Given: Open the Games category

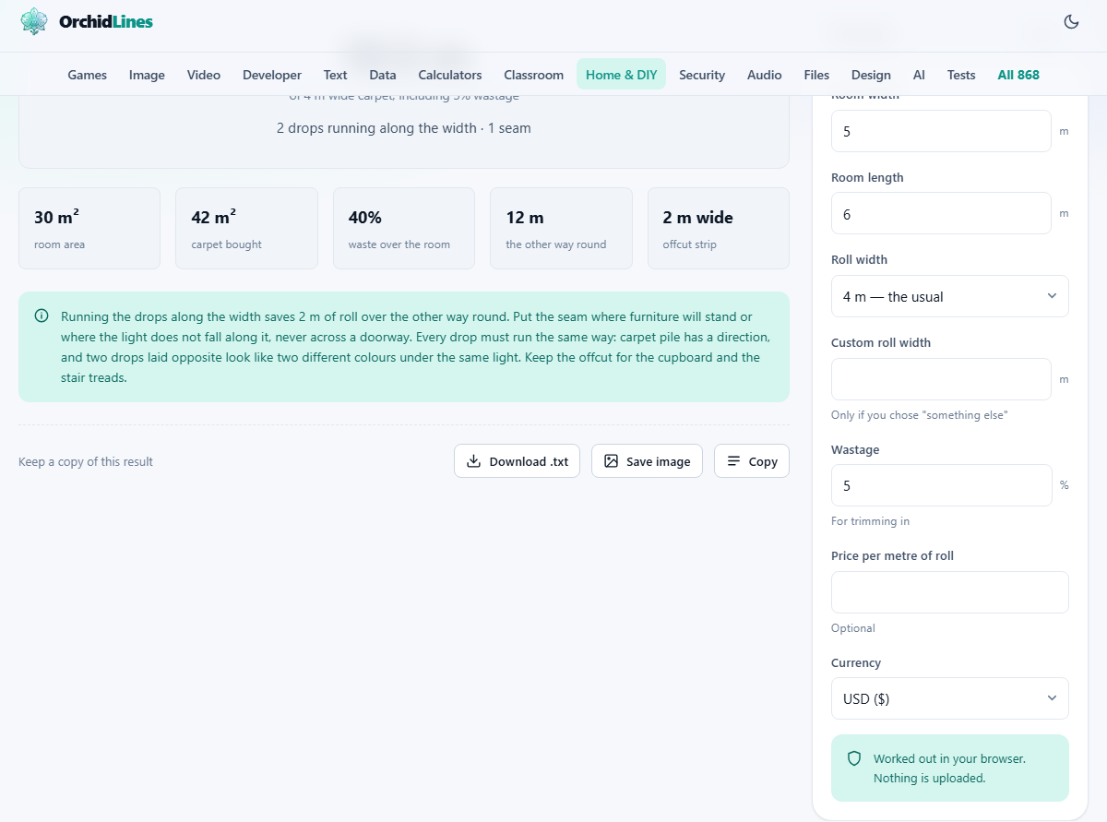Looking at the screenshot, I should 88,75.
